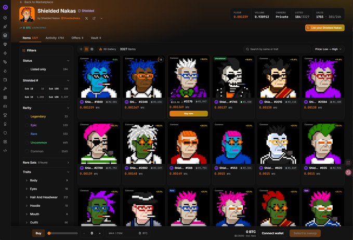Open the code brackets developer icon
353x240 pixels.
tap(5, 151)
